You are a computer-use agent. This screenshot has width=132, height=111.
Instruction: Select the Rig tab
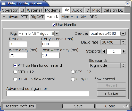tap(67, 10)
